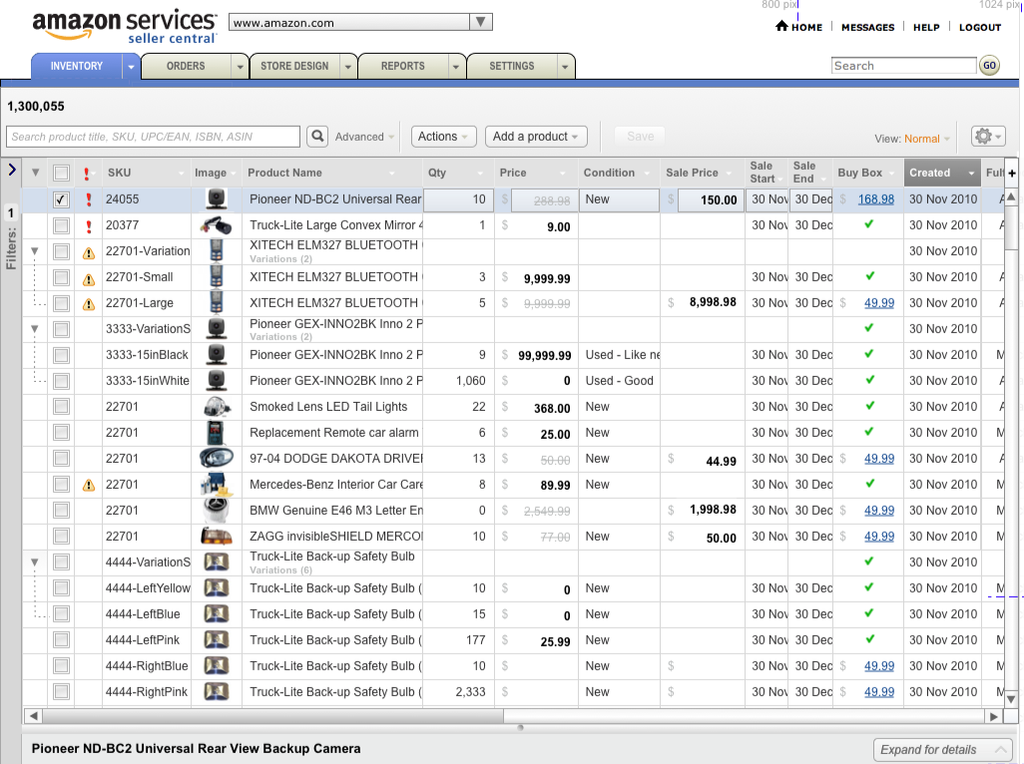Click red error icon for SKU 20377
Image resolution: width=1024 pixels, height=764 pixels.
pyautogui.click(x=89, y=226)
